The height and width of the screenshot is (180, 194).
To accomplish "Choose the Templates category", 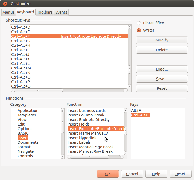I will [x=27, y=115].
